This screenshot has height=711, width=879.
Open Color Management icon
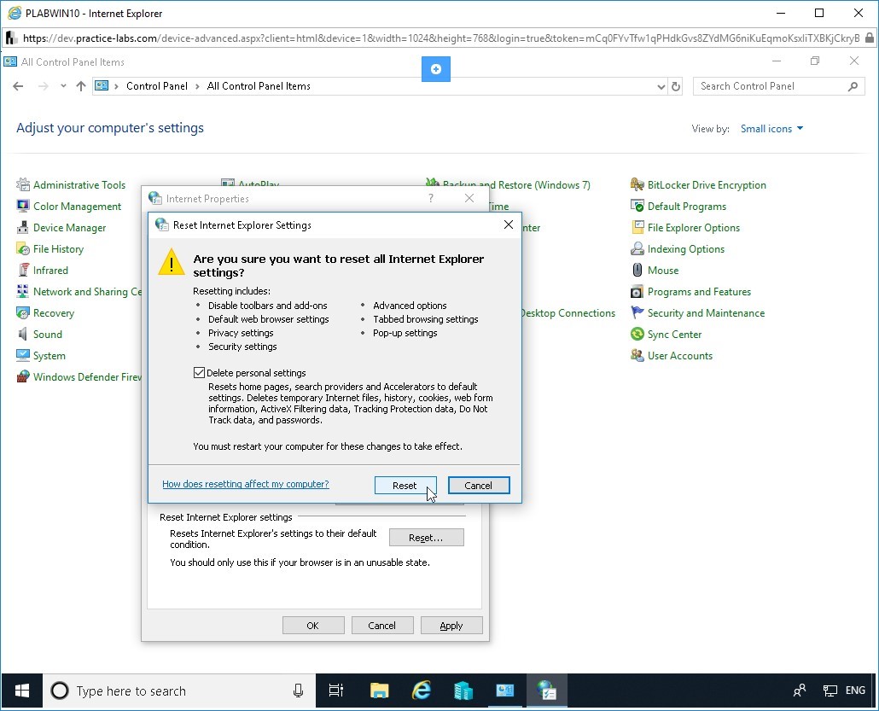pos(23,206)
